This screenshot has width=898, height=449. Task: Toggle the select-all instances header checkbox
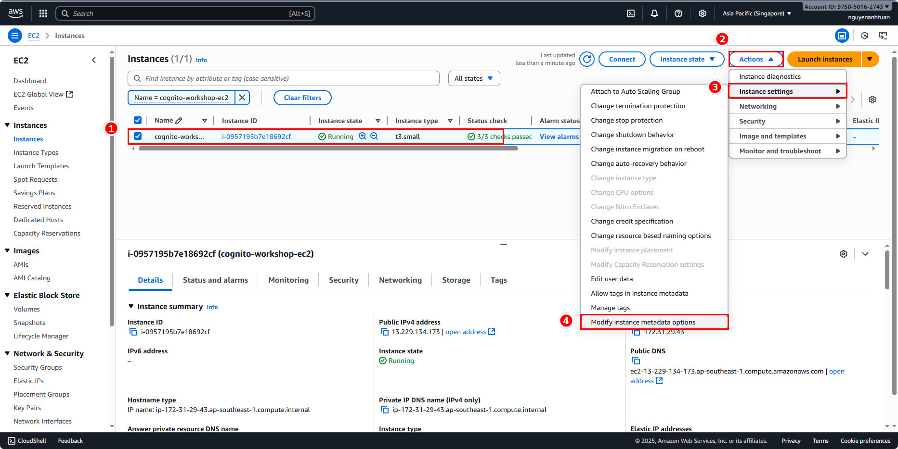[x=138, y=120]
